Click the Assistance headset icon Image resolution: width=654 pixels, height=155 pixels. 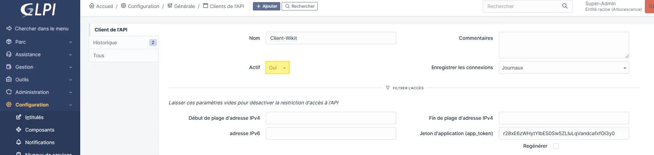point(9,54)
